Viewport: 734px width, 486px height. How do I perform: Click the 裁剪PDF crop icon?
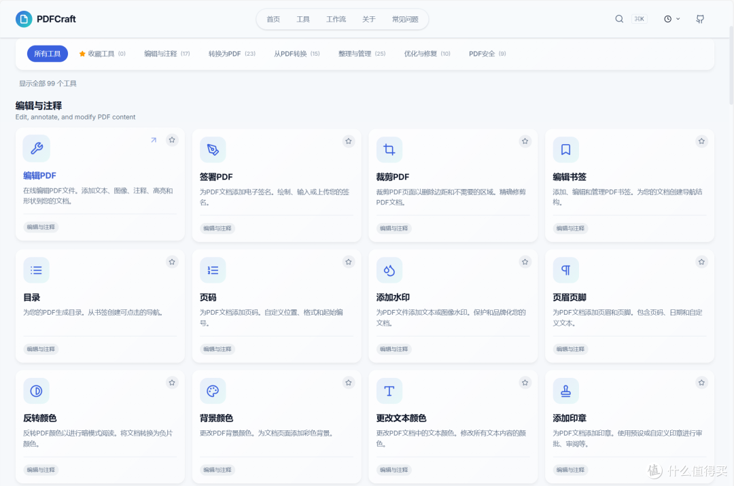point(389,150)
